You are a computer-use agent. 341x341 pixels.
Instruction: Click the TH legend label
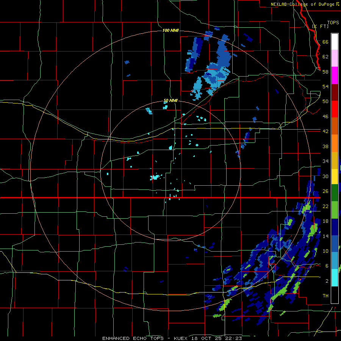click(325, 296)
